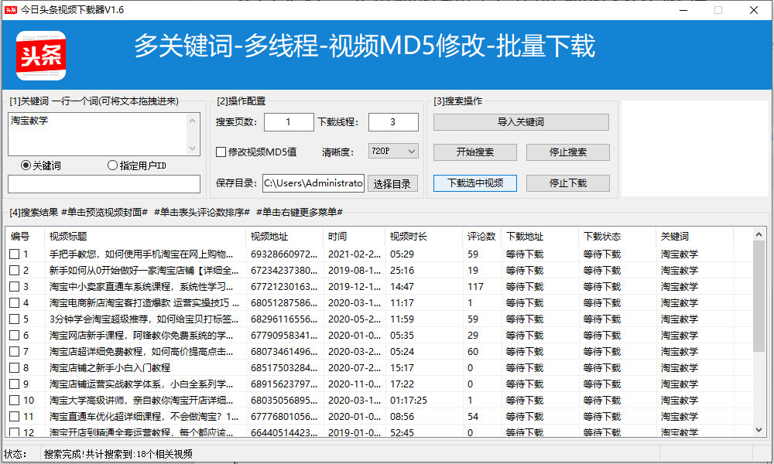This screenshot has height=464, width=774.
Task: Click results list scroll down arrow
Action: 759,430
